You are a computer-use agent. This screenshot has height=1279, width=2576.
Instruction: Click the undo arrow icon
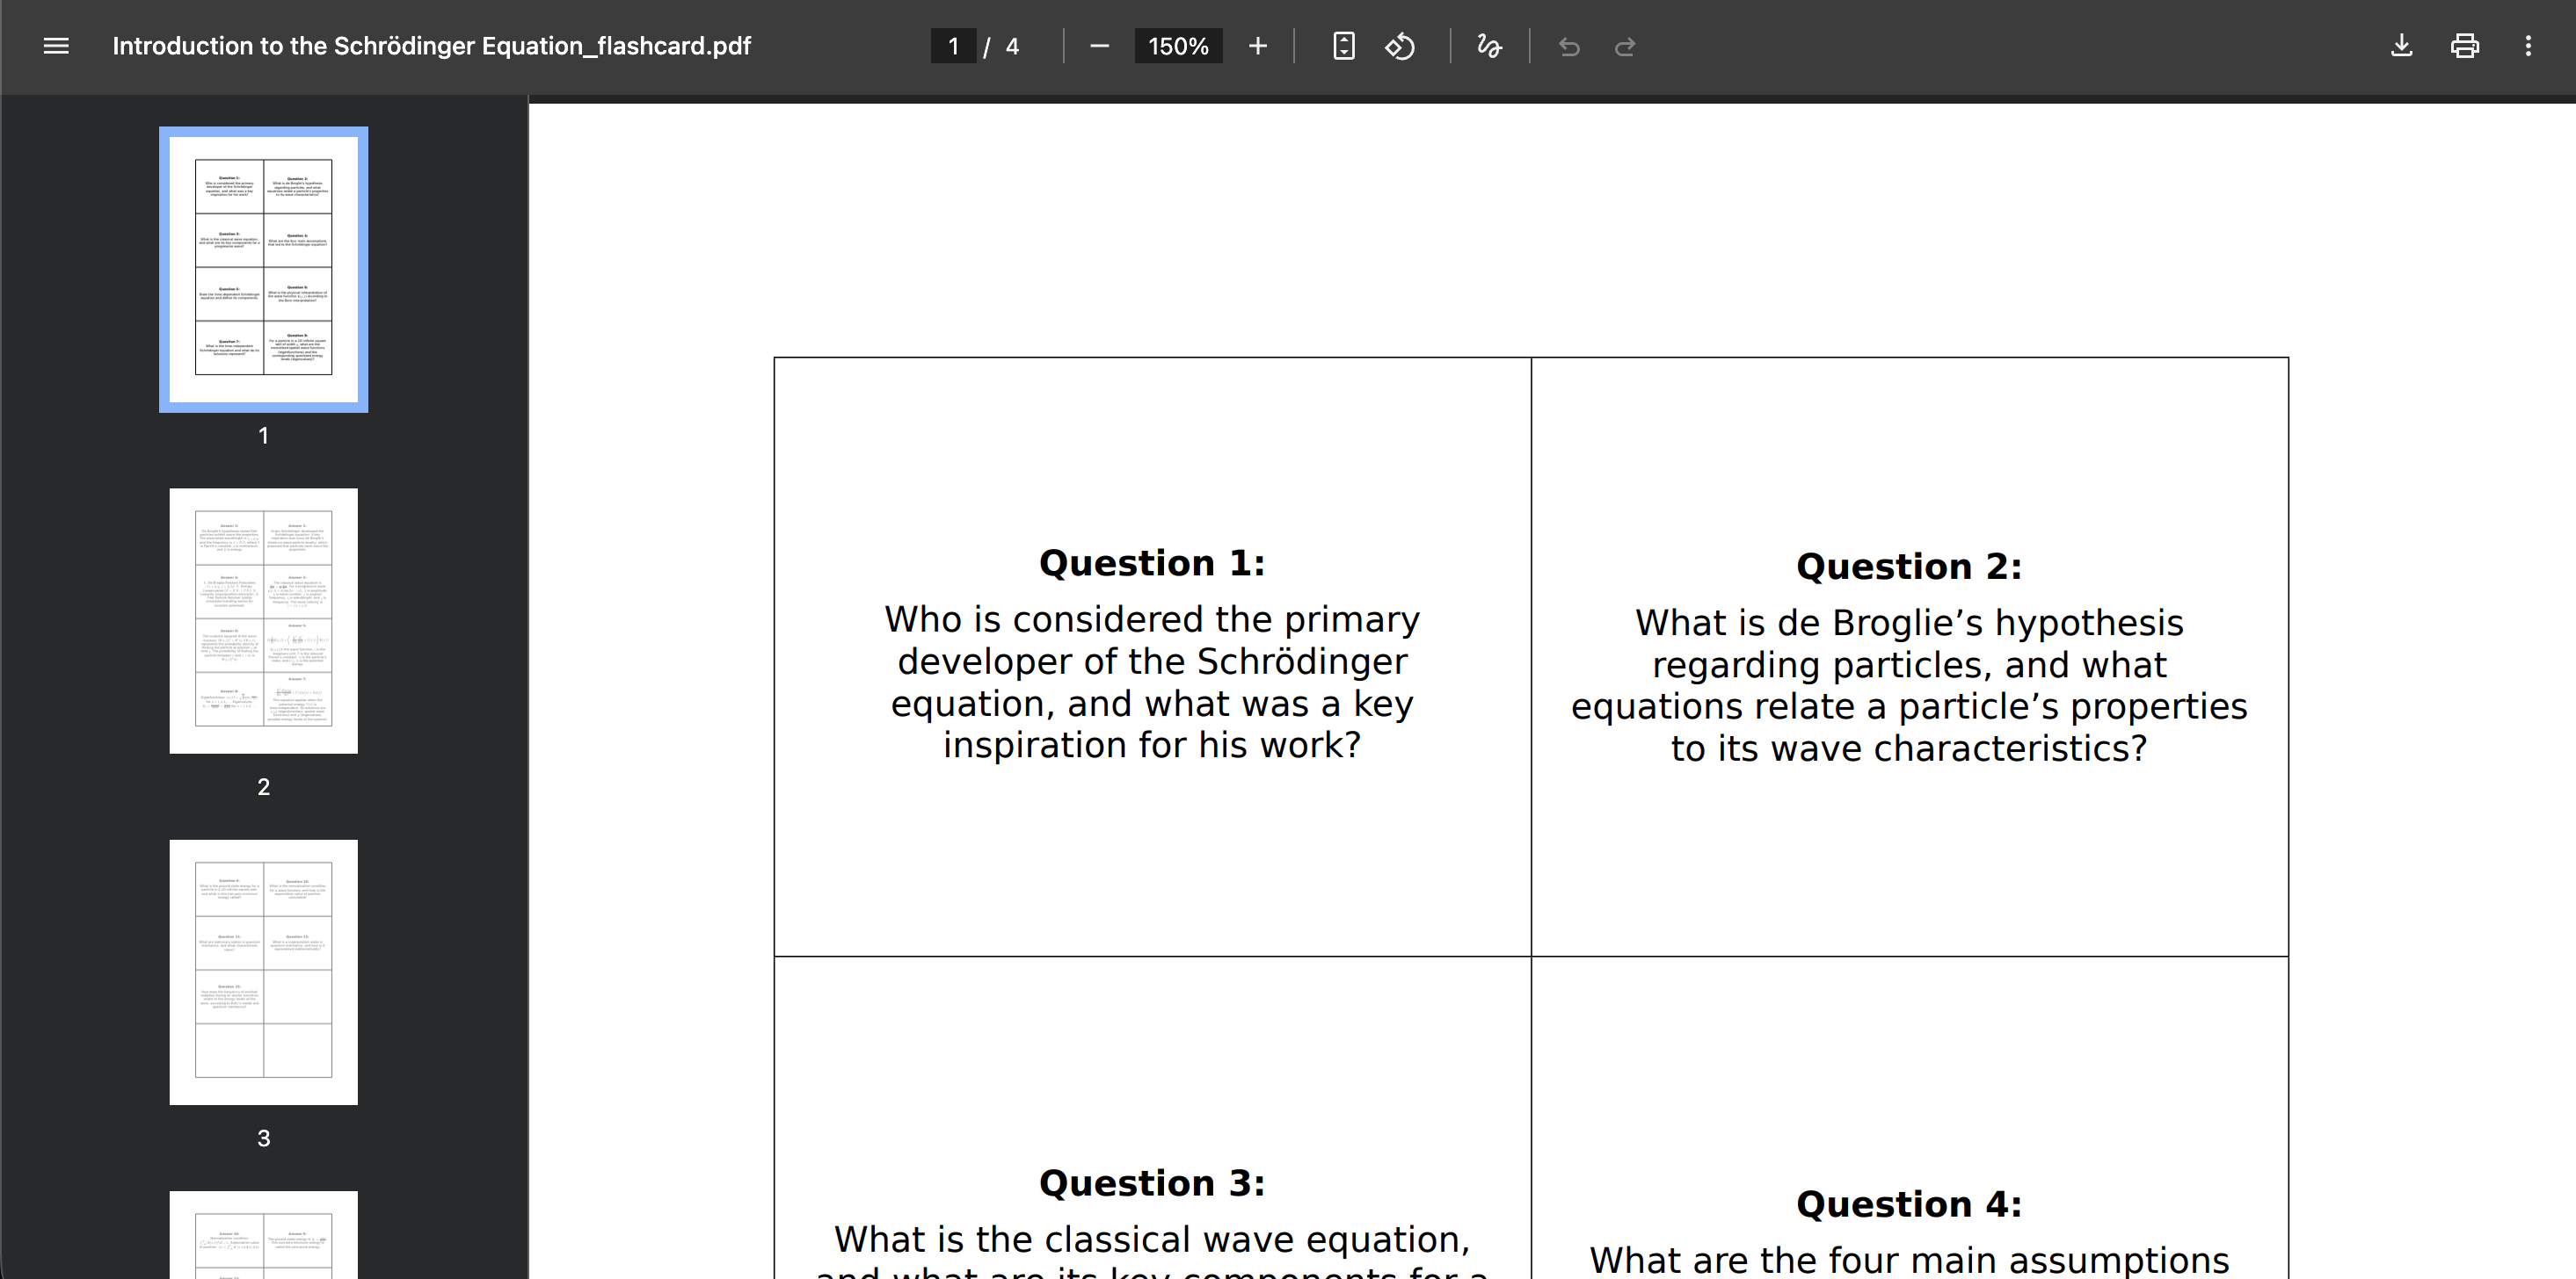1568,46
